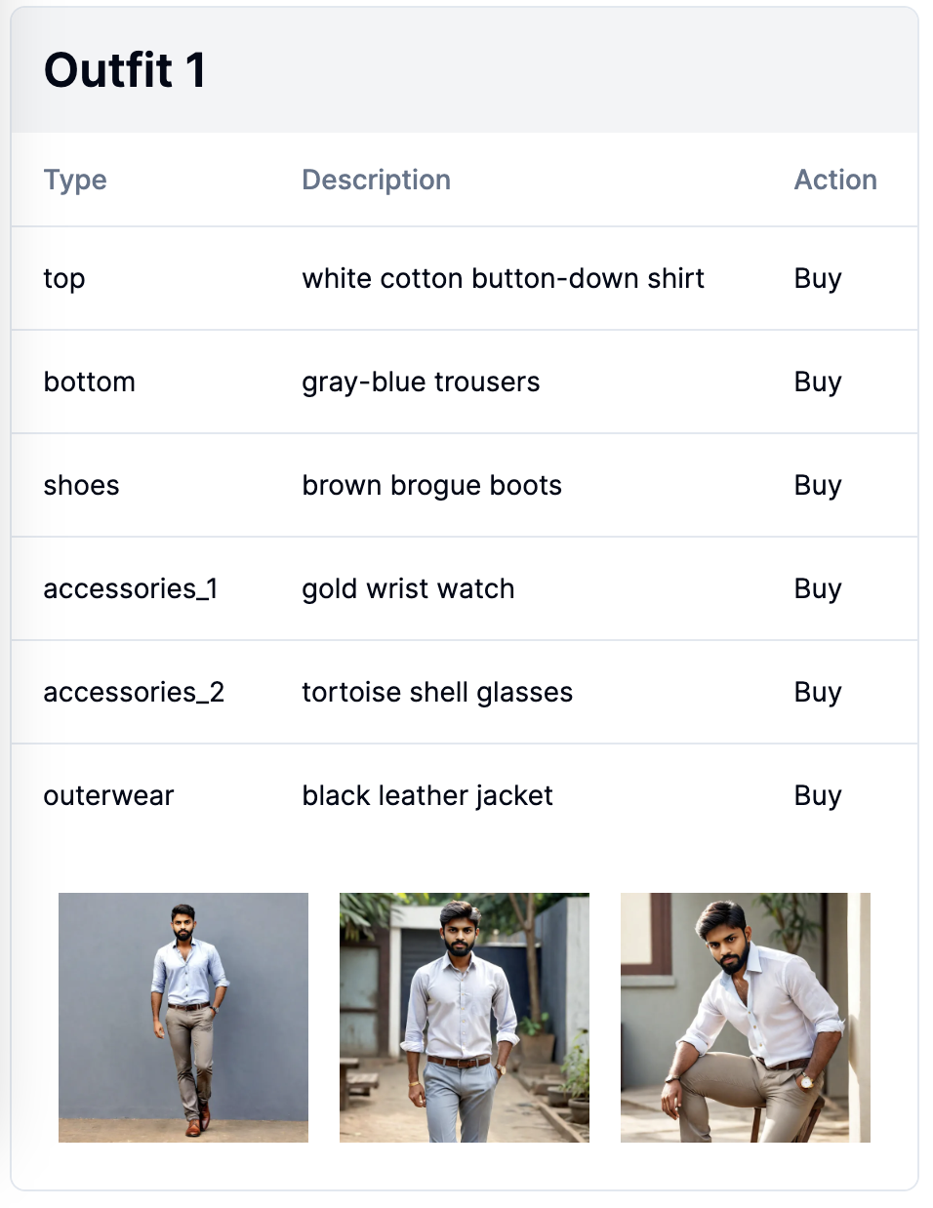This screenshot has height=1208, width=933.
Task: Select the accessories_2 type cell
Action: (134, 693)
